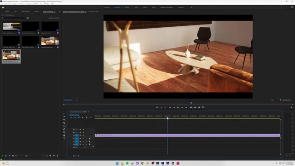Create a new bin in the Project panel
The width and height of the screenshot is (295, 166).
point(50,156)
